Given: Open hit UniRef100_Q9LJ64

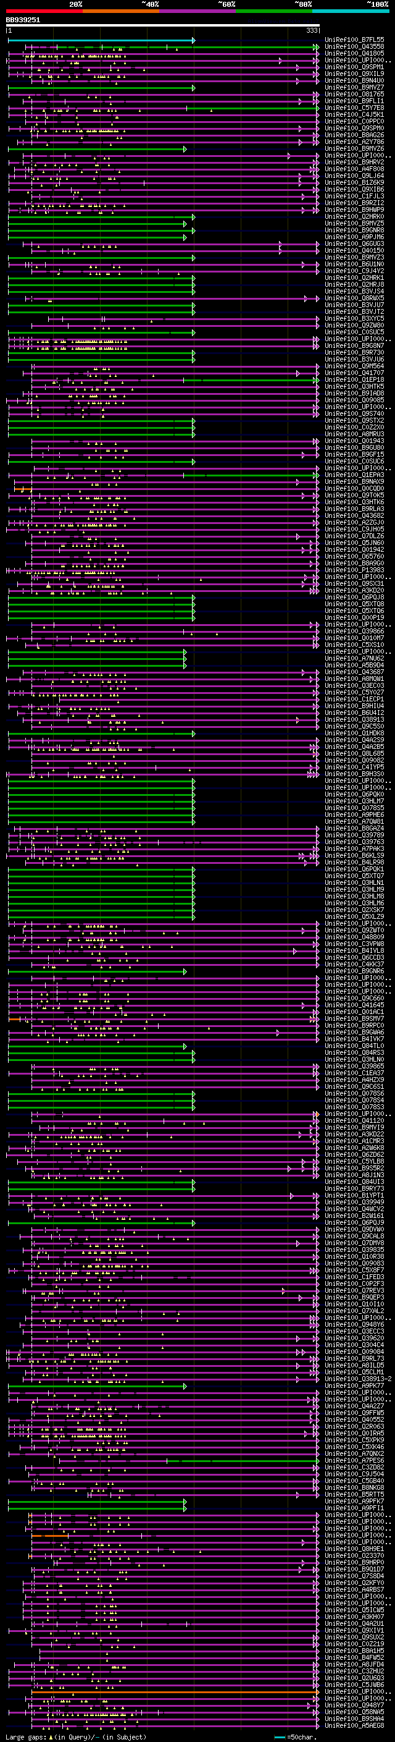Looking at the screenshot, I should (x=354, y=176).
